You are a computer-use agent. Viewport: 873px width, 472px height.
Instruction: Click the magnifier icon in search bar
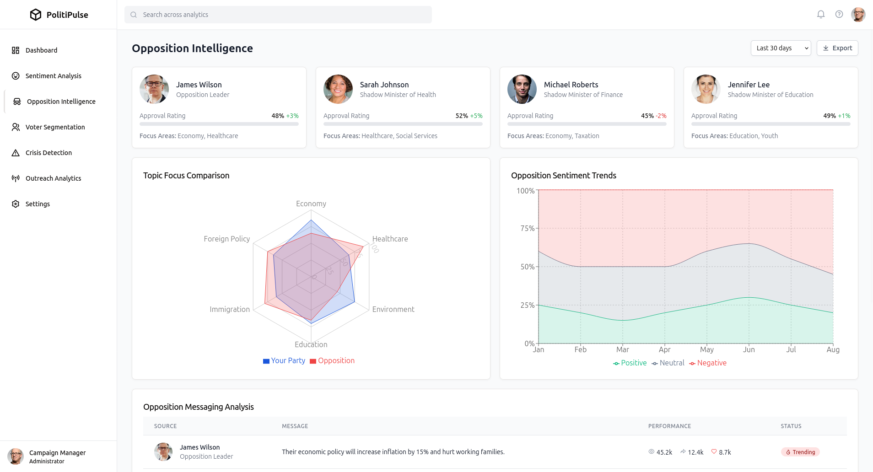click(x=134, y=15)
